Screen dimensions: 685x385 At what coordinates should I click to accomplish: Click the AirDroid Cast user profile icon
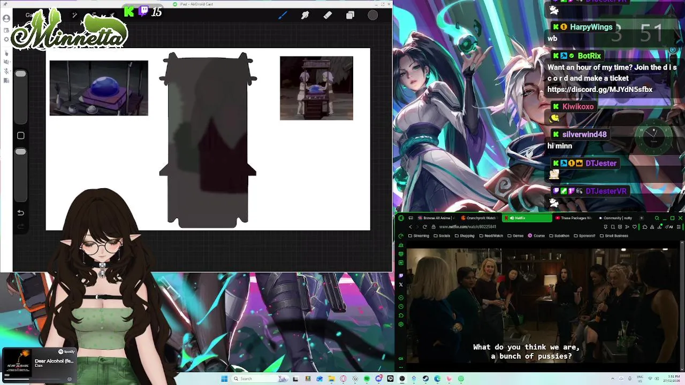tap(6, 18)
